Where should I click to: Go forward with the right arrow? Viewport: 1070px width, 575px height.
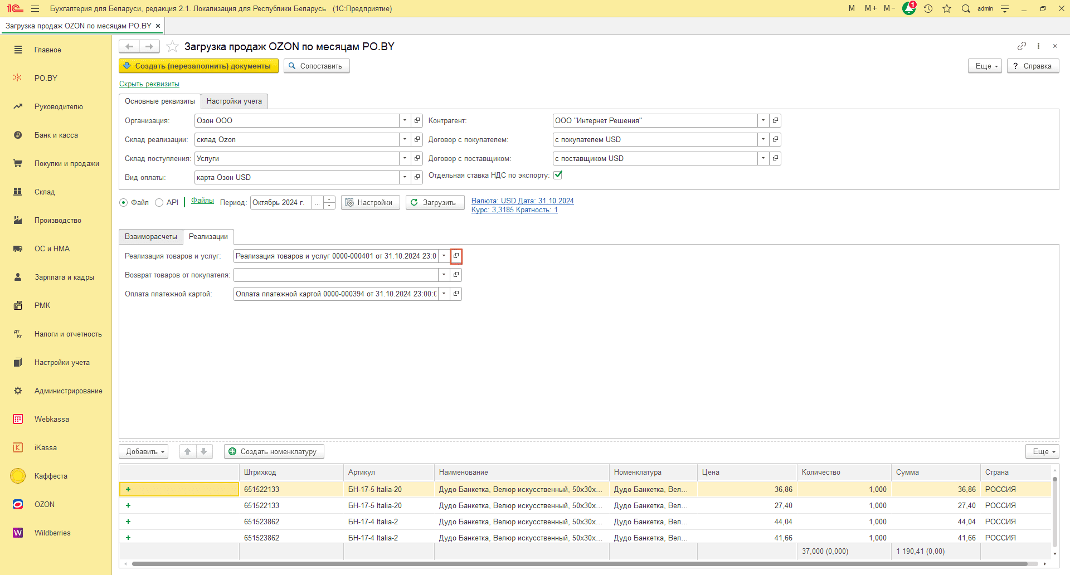[149, 46]
